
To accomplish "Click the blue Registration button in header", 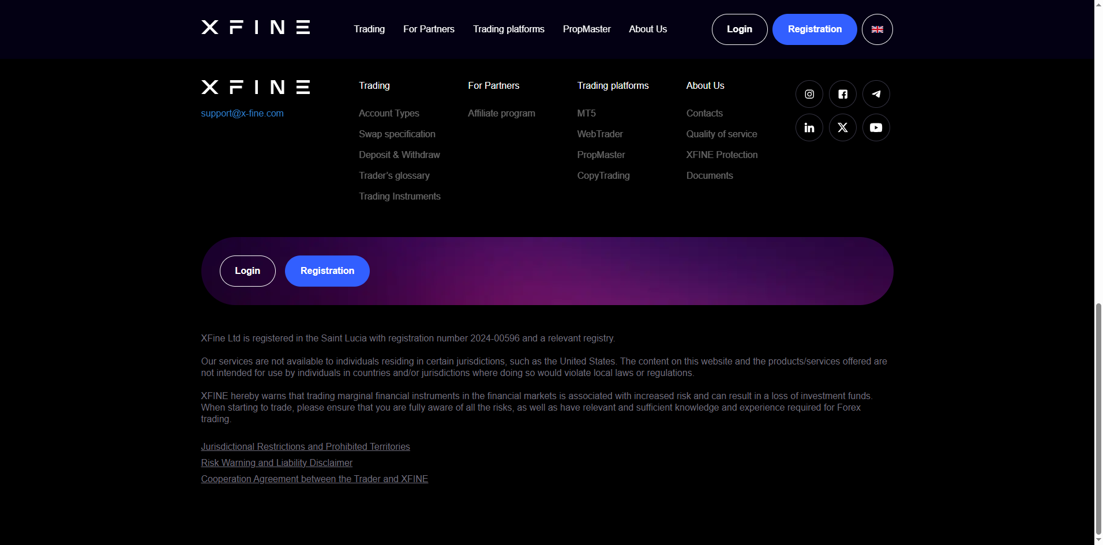I will coord(814,29).
